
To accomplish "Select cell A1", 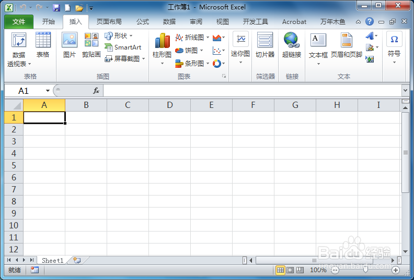I will pyautogui.click(x=44, y=117).
